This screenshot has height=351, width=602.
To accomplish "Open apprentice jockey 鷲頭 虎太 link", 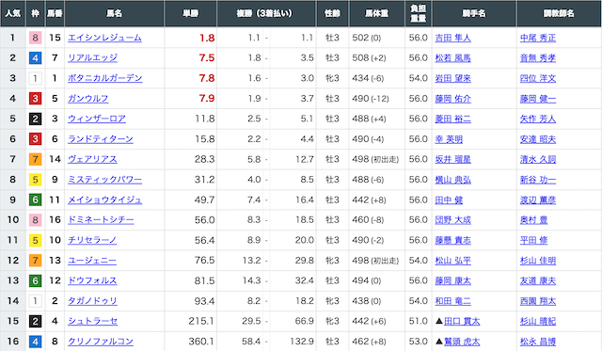I will (x=462, y=342).
